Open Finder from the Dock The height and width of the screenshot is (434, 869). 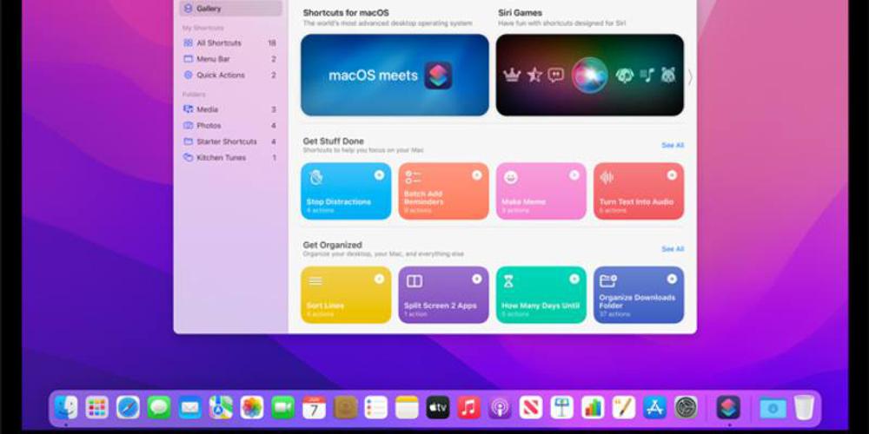(66, 407)
